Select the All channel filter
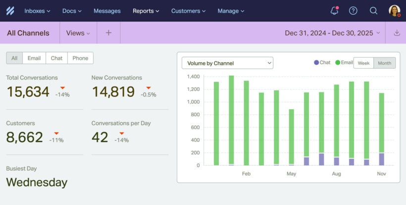The image size is (406, 205). 14,58
